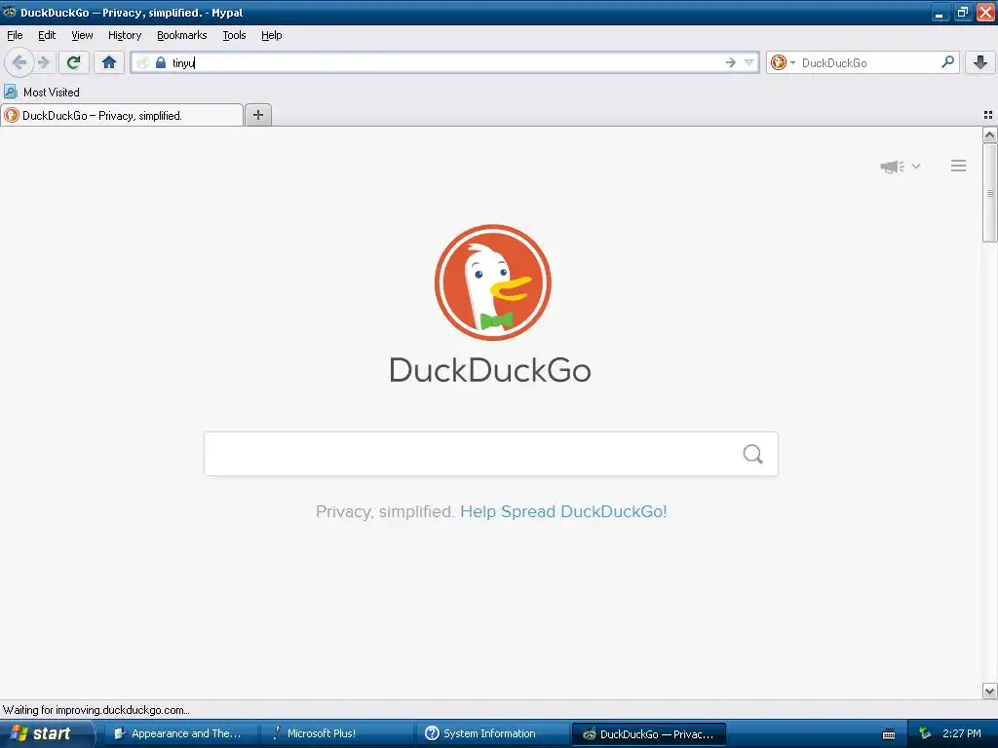This screenshot has width=998, height=748.
Task: Click the DuckDuckGo duck logo
Action: pyautogui.click(x=492, y=281)
